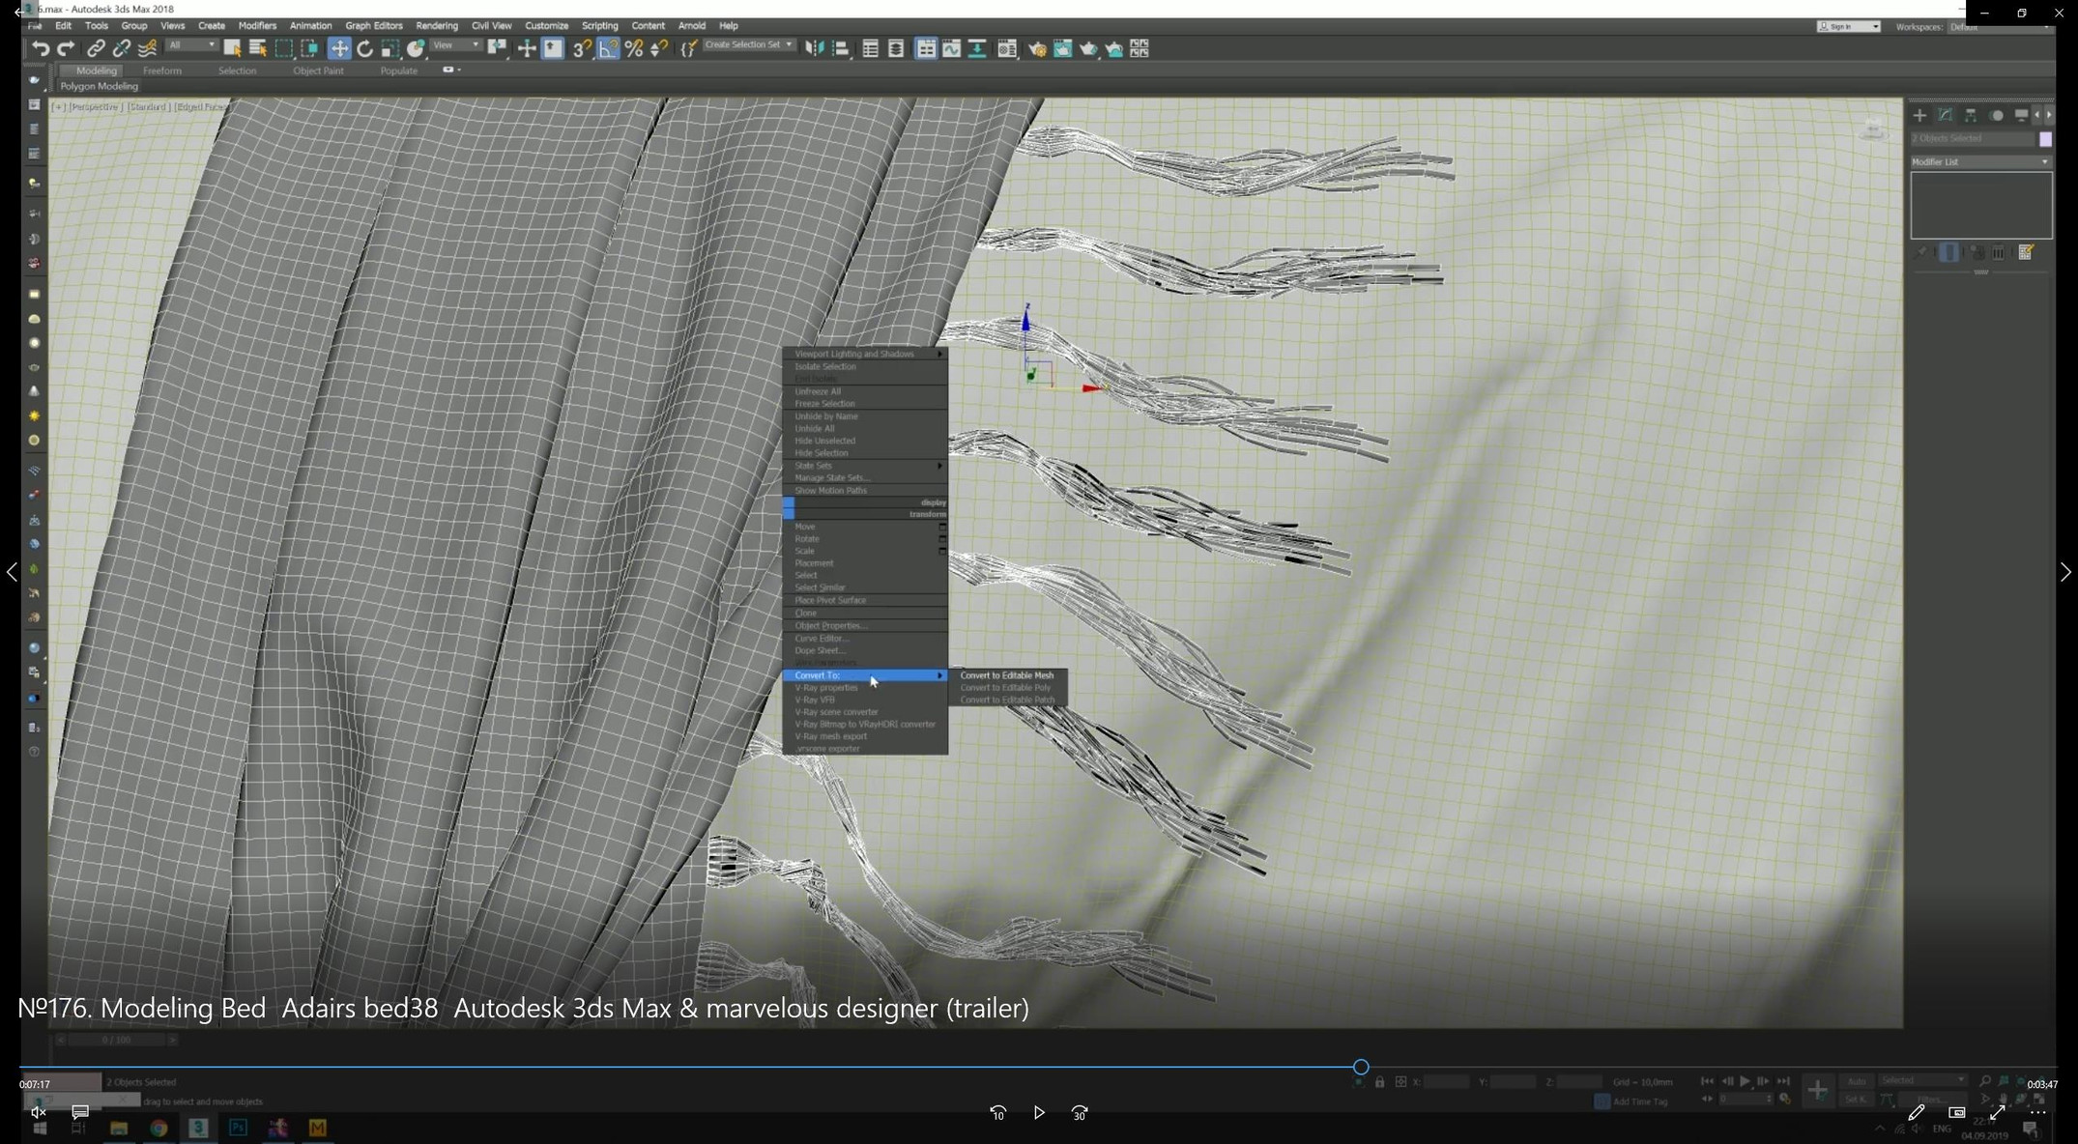Open the reference coordinate 'View' dropdown

[x=455, y=45]
